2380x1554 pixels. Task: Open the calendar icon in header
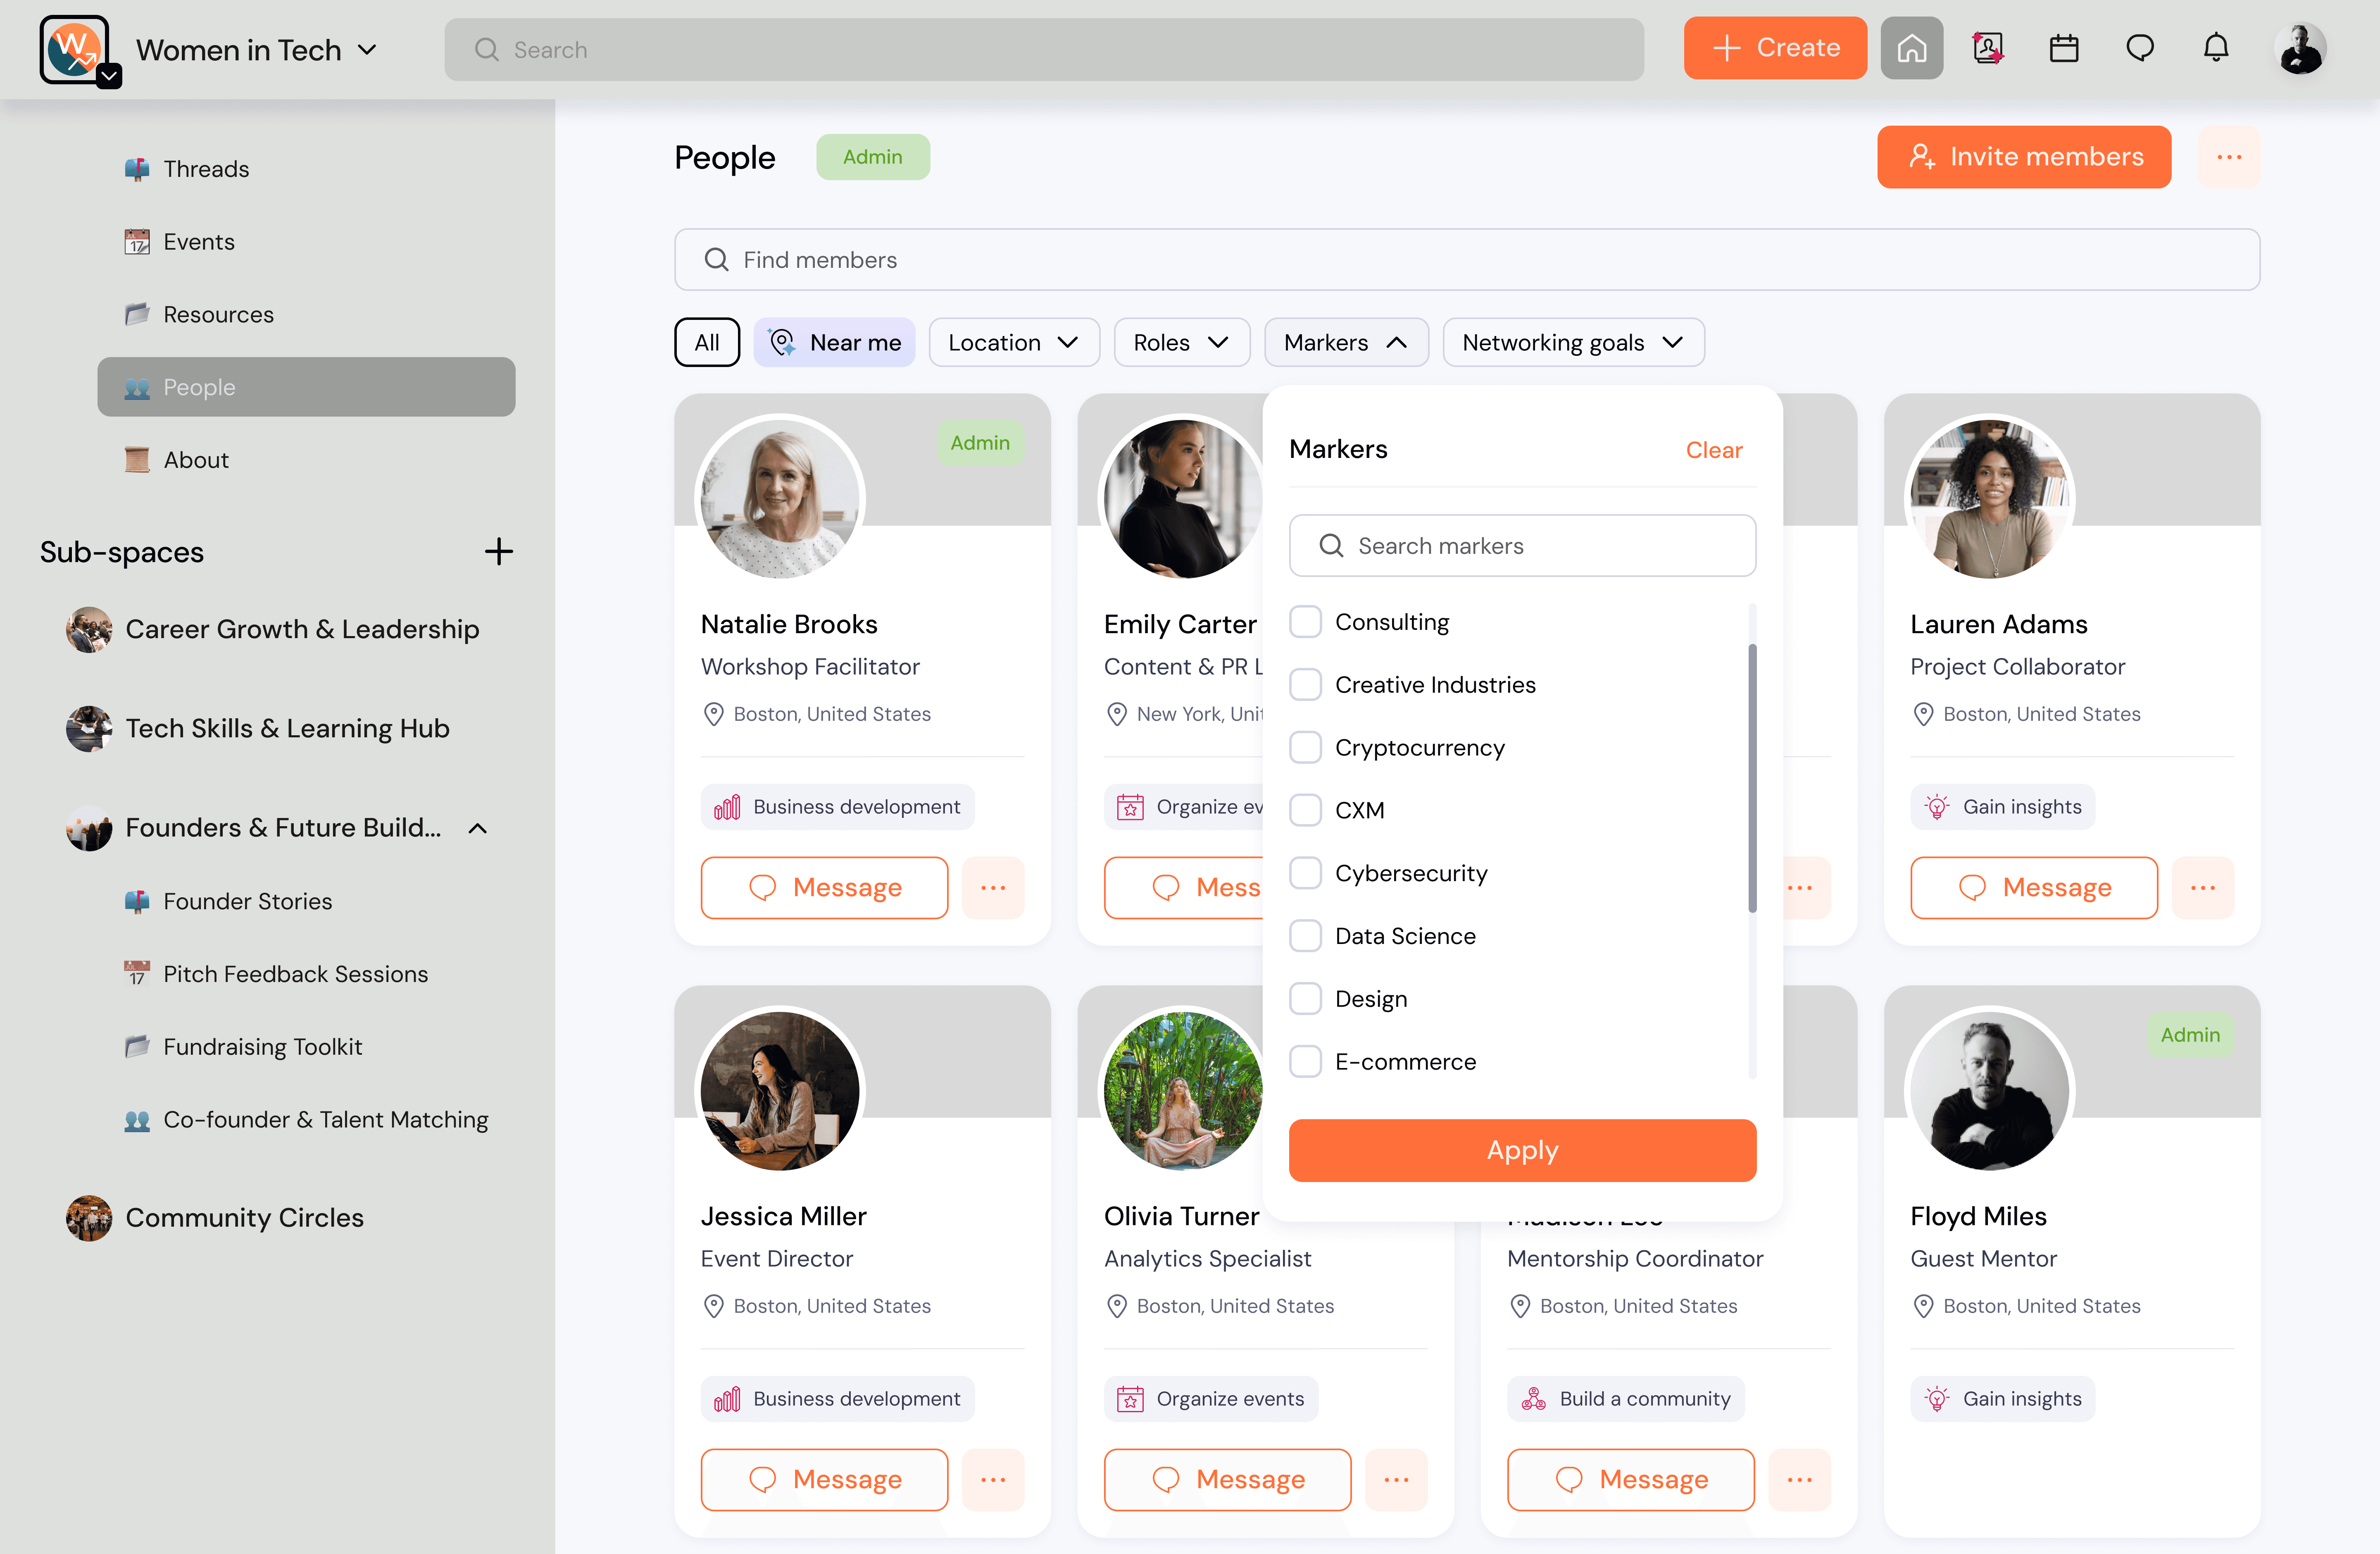(x=2063, y=48)
